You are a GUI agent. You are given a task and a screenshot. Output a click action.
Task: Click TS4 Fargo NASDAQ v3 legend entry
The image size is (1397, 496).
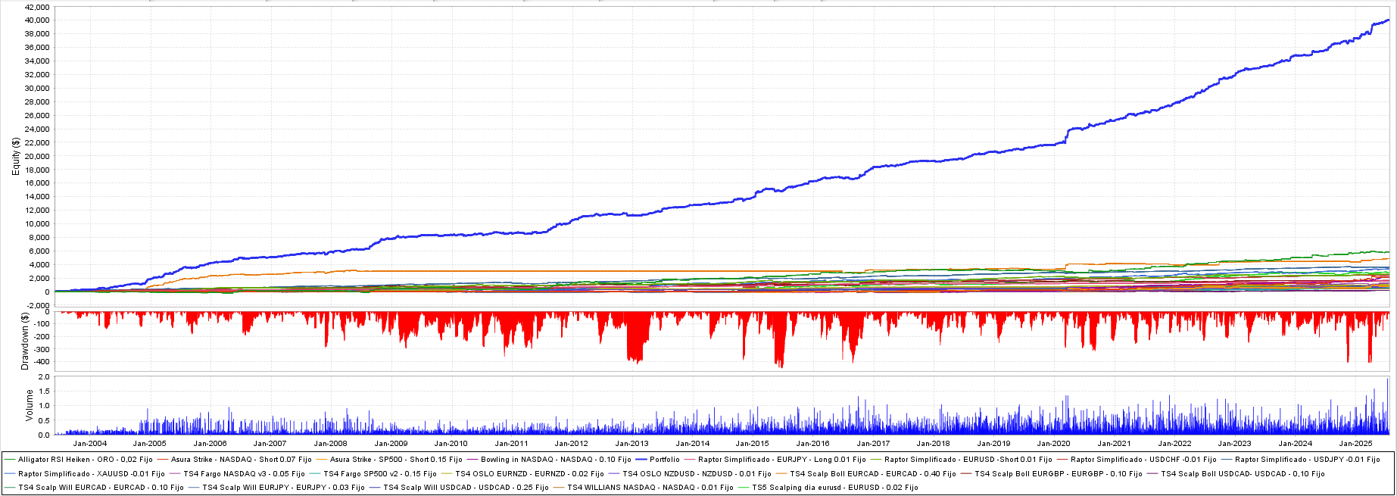[244, 474]
